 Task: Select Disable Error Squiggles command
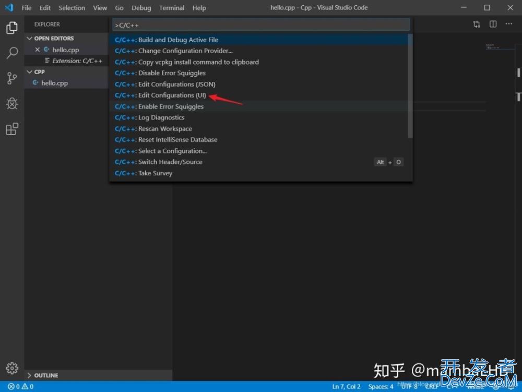(259, 73)
